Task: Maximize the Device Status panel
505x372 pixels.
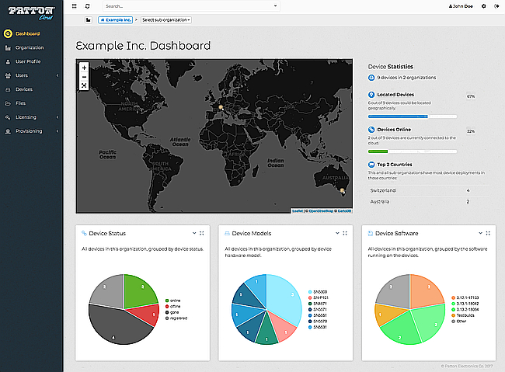Action: click(x=202, y=233)
